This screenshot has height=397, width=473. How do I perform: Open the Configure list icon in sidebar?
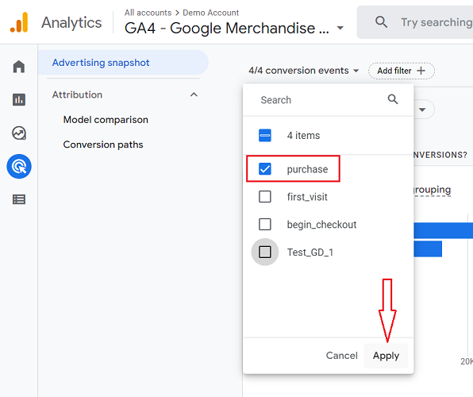click(19, 199)
